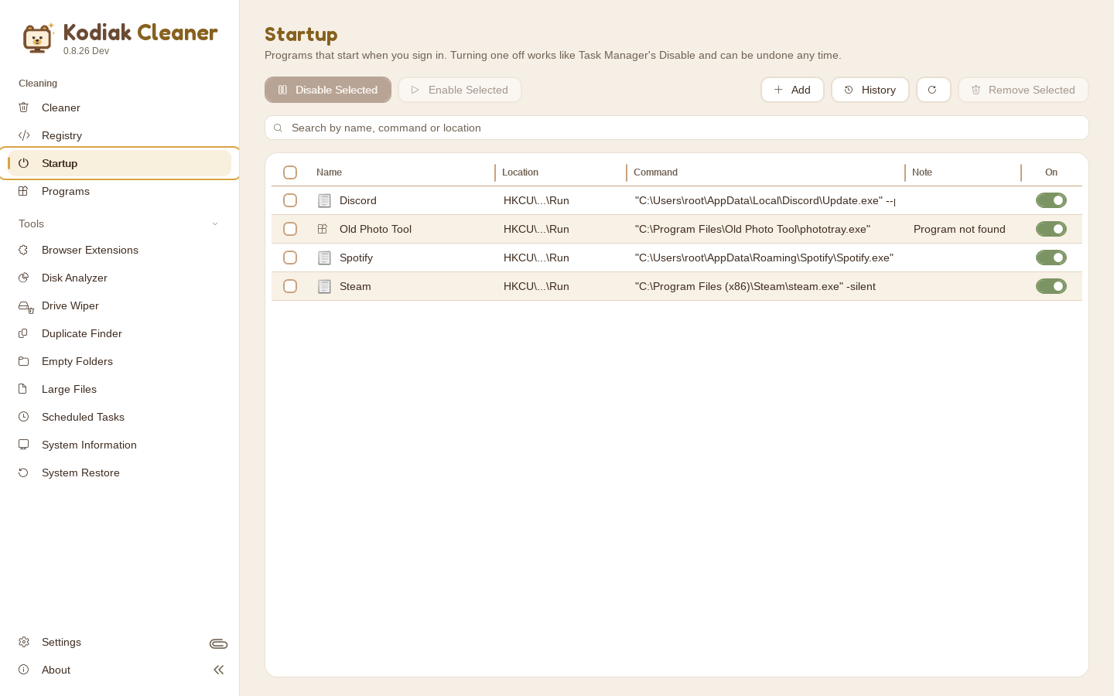
Task: Click the Steam entry file icon
Action: (324, 286)
